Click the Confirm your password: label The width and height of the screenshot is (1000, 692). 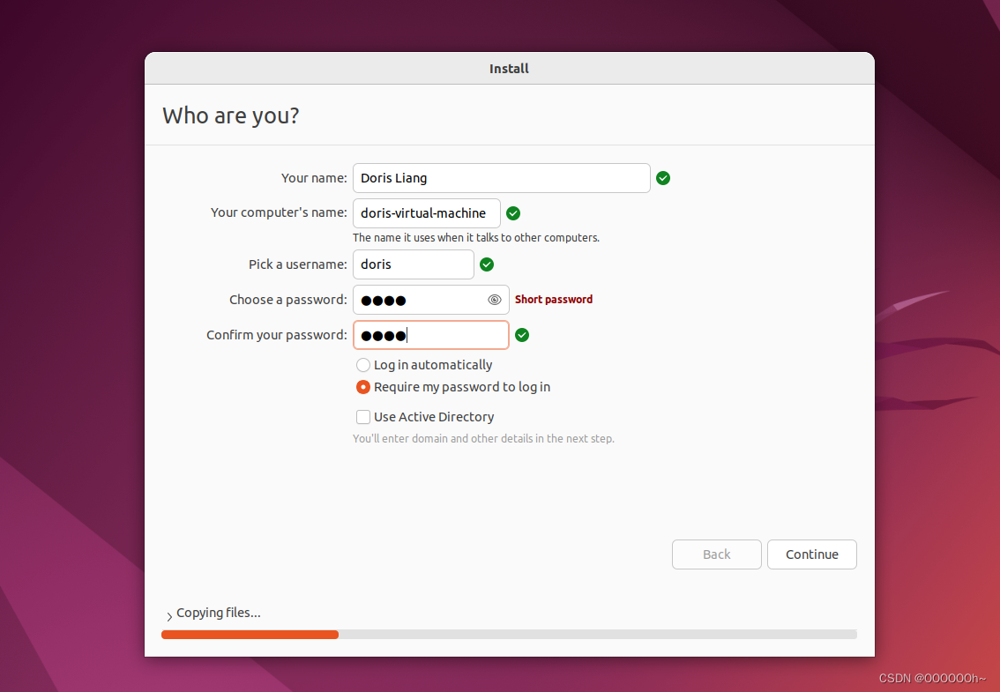277,335
